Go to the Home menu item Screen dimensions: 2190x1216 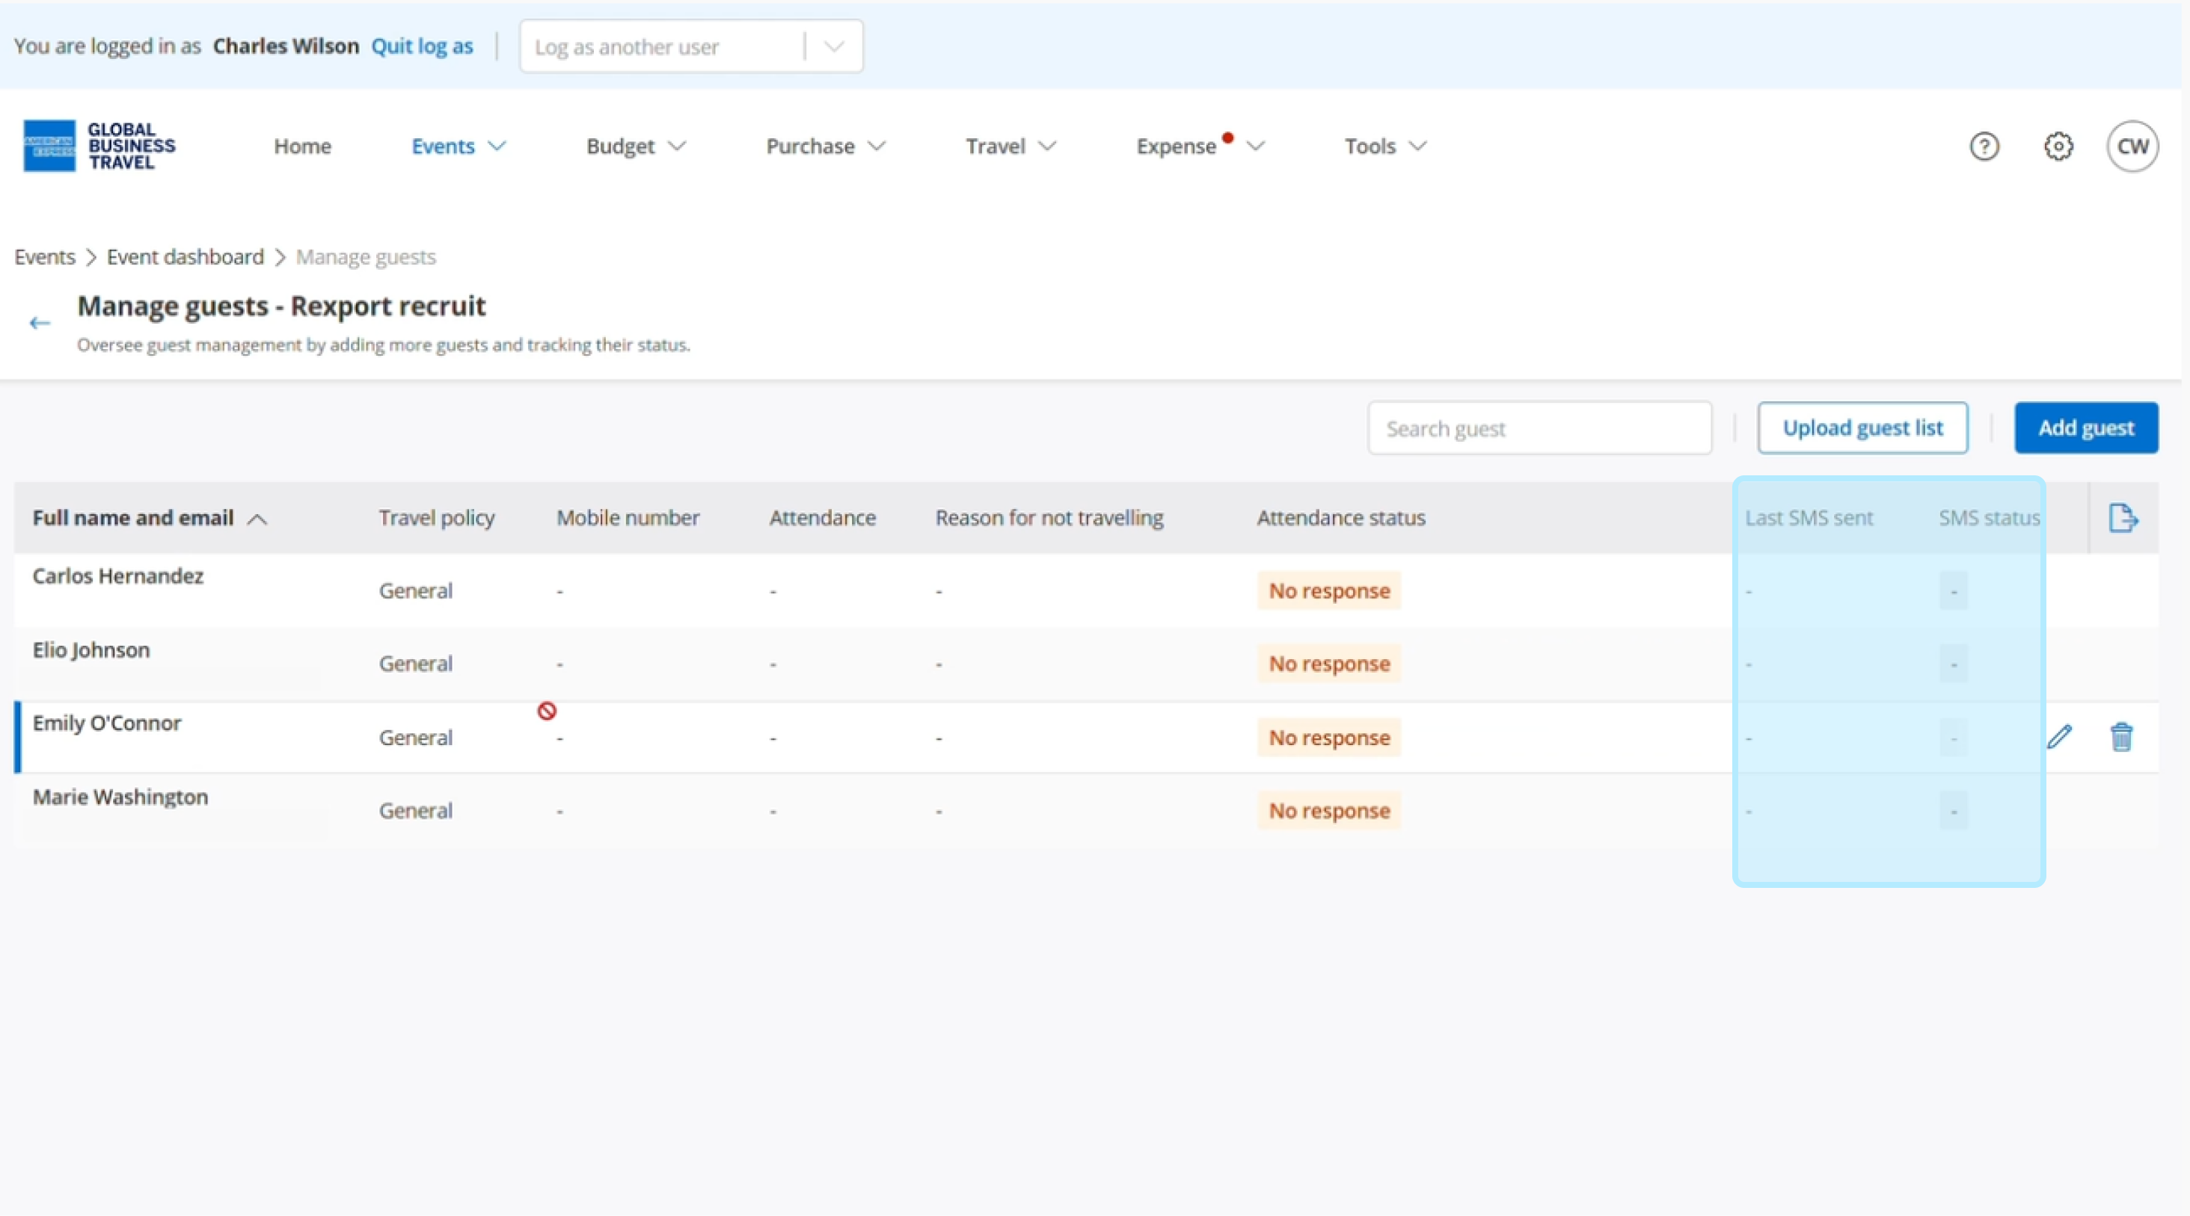coord(302,146)
